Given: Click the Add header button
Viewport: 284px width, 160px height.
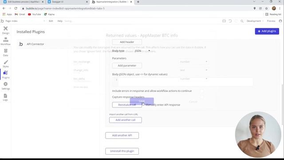Looking at the screenshot, I should click(x=127, y=42).
